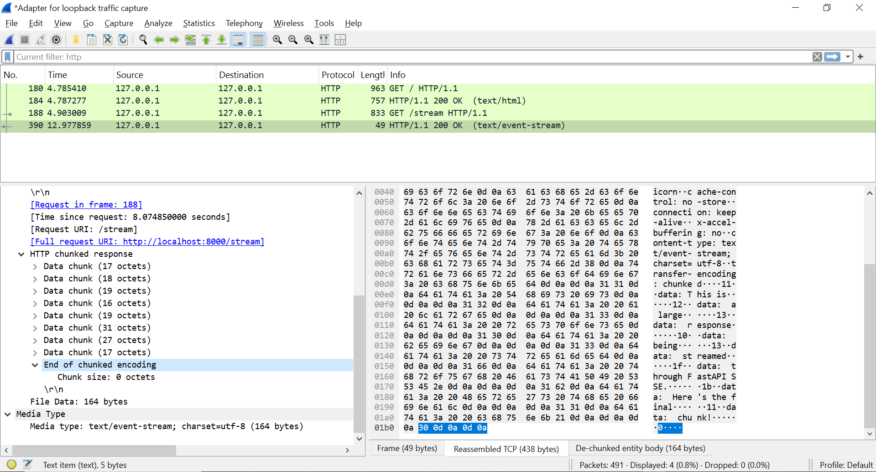This screenshot has width=876, height=472.
Task: Expand Data chunk (16 octets)
Action: click(x=35, y=303)
